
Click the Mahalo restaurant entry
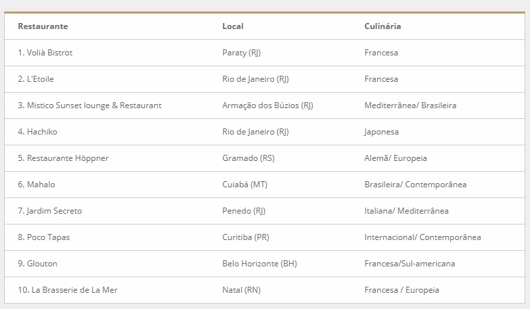point(37,185)
